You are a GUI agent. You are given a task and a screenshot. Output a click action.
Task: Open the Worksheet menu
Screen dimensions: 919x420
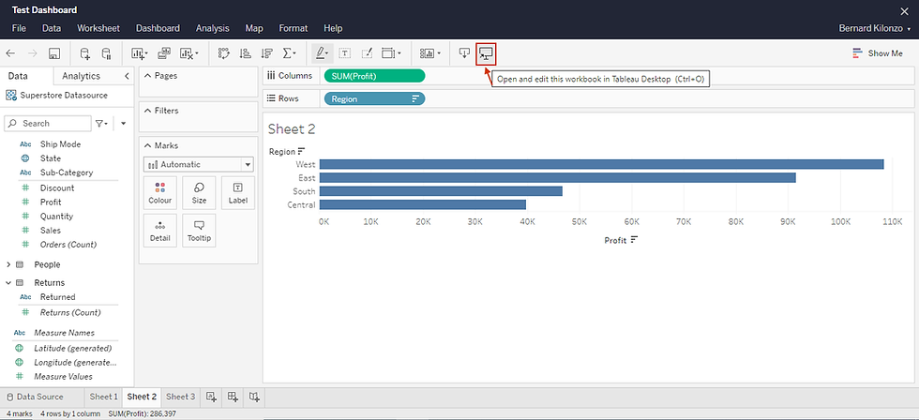coord(98,28)
